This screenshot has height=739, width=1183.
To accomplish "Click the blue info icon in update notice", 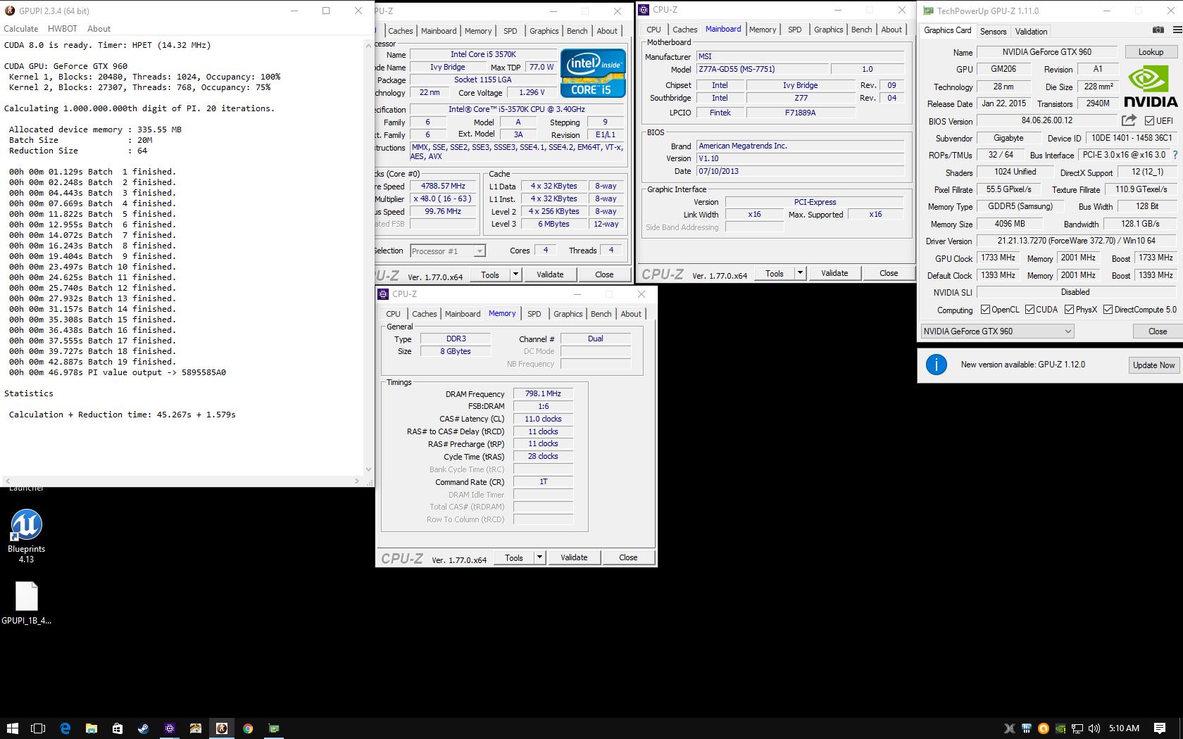I will (x=936, y=365).
